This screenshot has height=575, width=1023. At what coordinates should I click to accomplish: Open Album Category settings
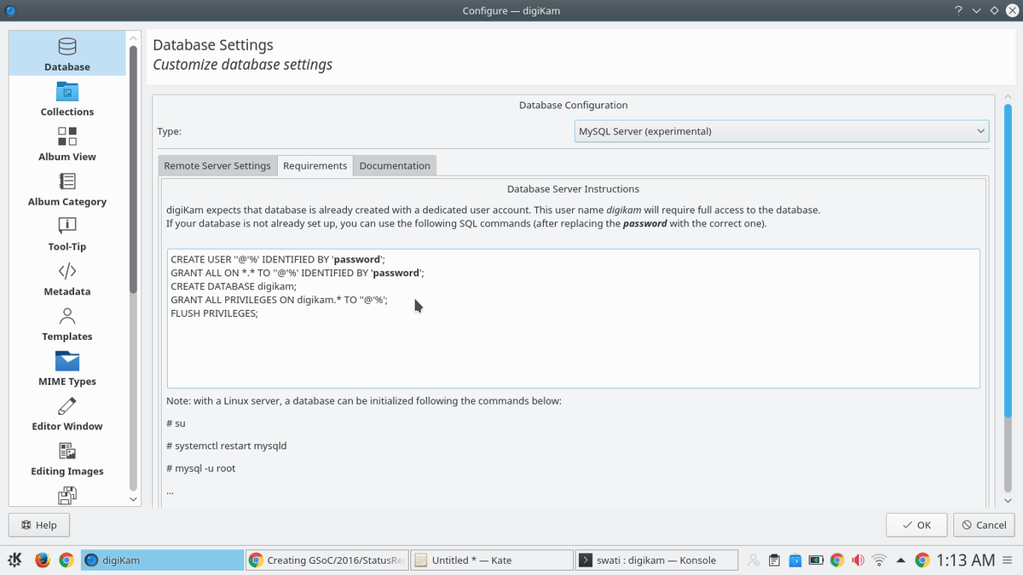tap(67, 188)
